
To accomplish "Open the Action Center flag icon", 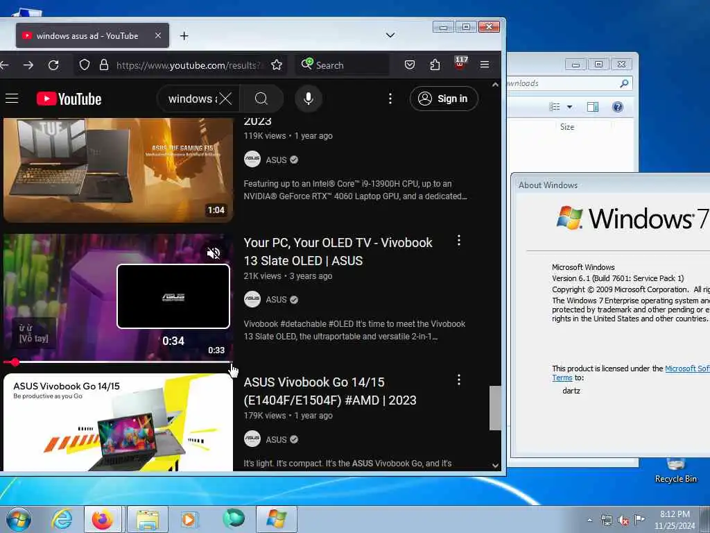I will [x=639, y=519].
